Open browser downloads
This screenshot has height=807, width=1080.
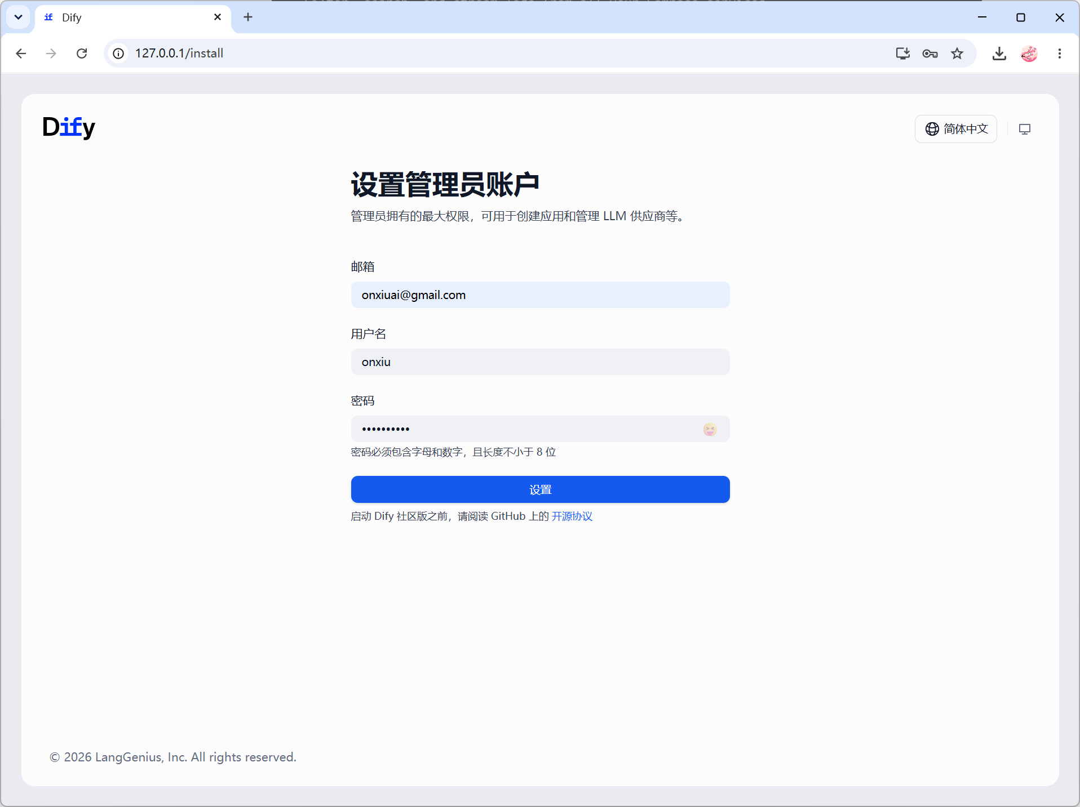click(x=999, y=53)
